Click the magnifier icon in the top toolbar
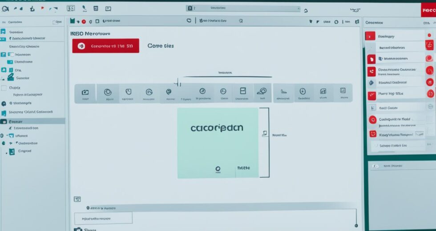 point(5,8)
